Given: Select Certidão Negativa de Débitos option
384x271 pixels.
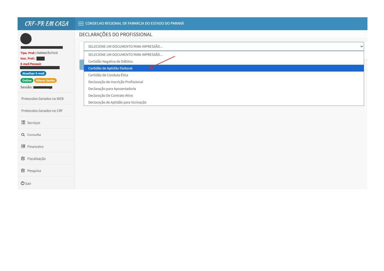Looking at the screenshot, I should coord(110,61).
